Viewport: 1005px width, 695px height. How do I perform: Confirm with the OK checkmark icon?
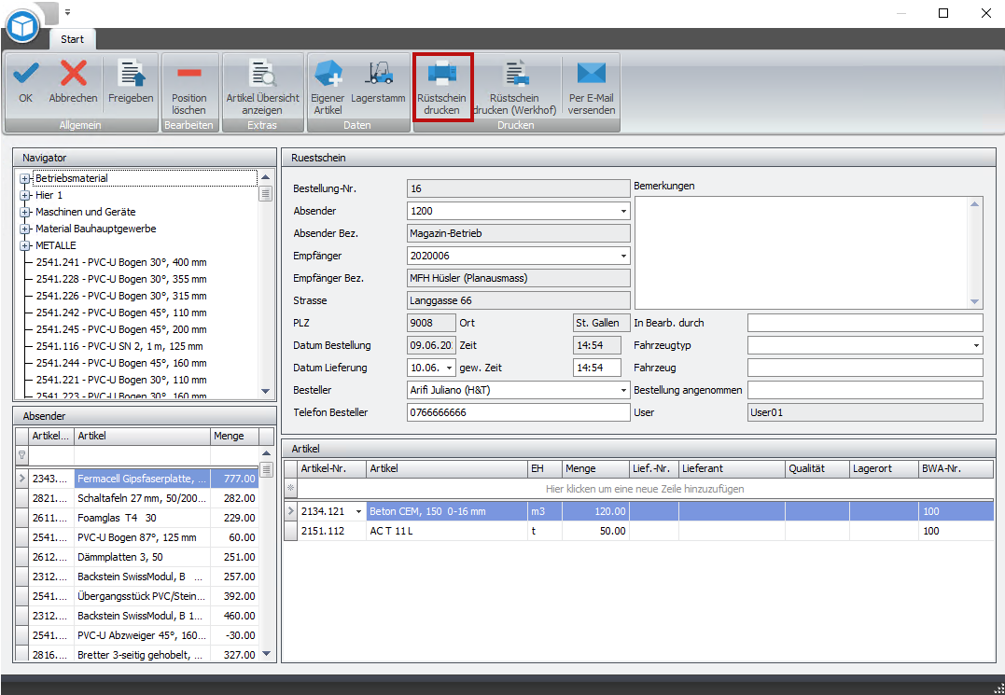click(x=25, y=81)
